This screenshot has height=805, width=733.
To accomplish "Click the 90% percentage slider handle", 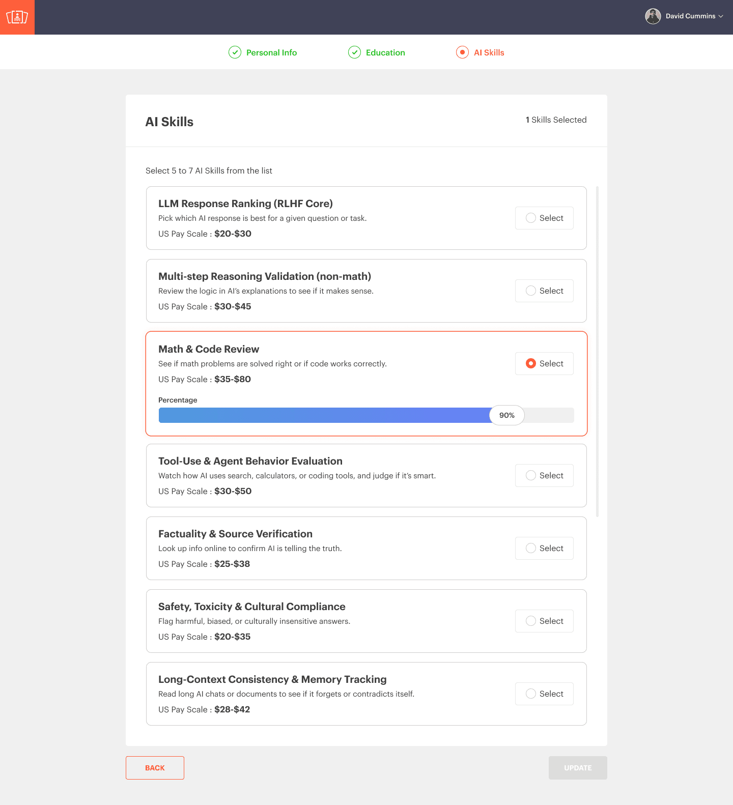I will click(x=506, y=415).
